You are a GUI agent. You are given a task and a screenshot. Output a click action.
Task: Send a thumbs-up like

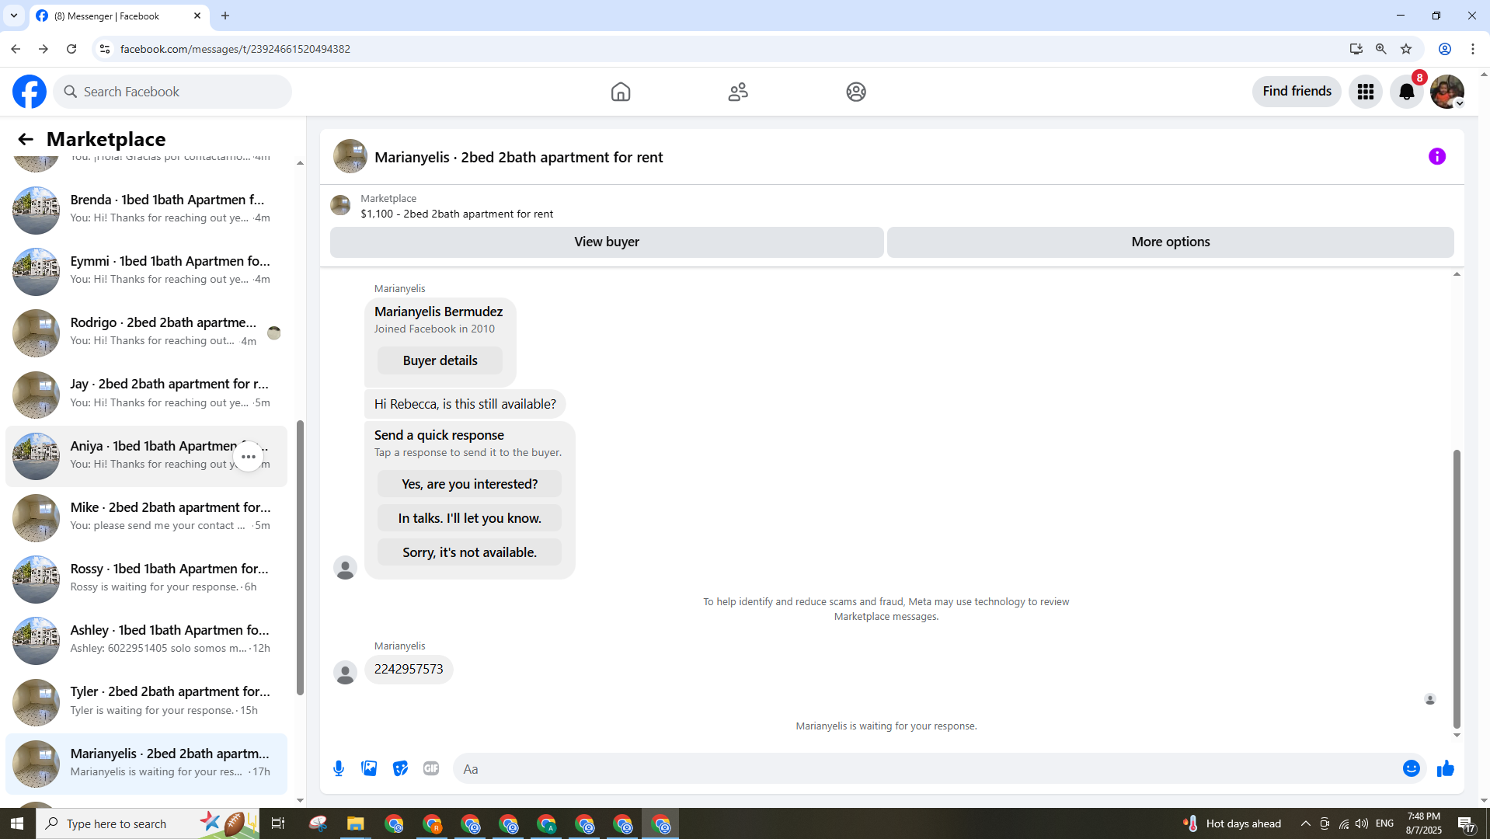1446,768
